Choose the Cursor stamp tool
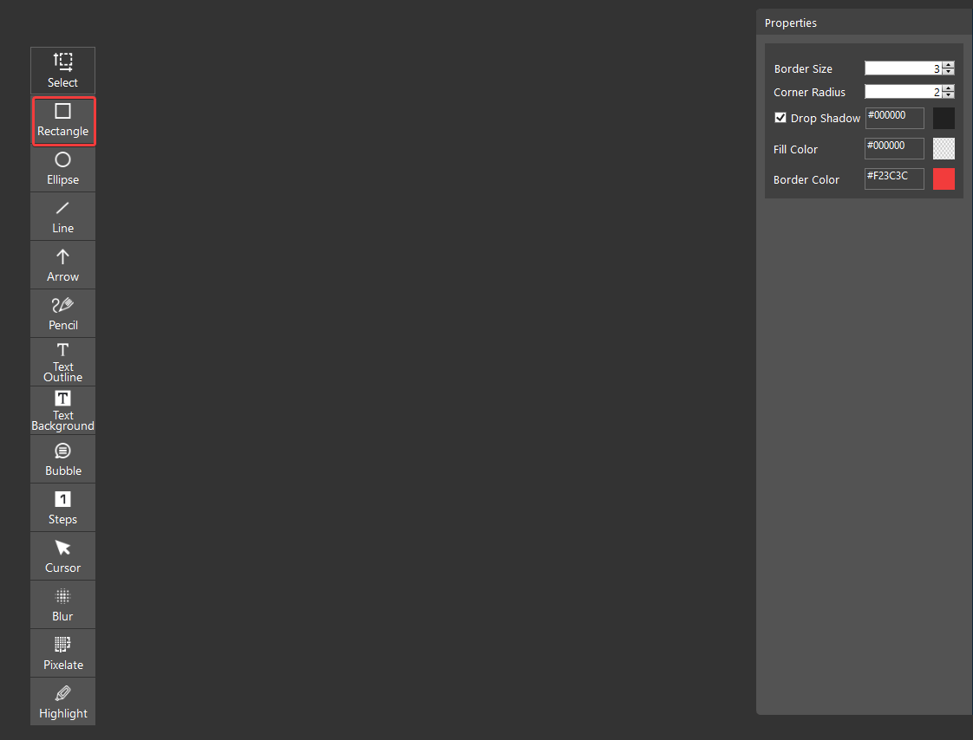This screenshot has height=740, width=973. coord(62,556)
